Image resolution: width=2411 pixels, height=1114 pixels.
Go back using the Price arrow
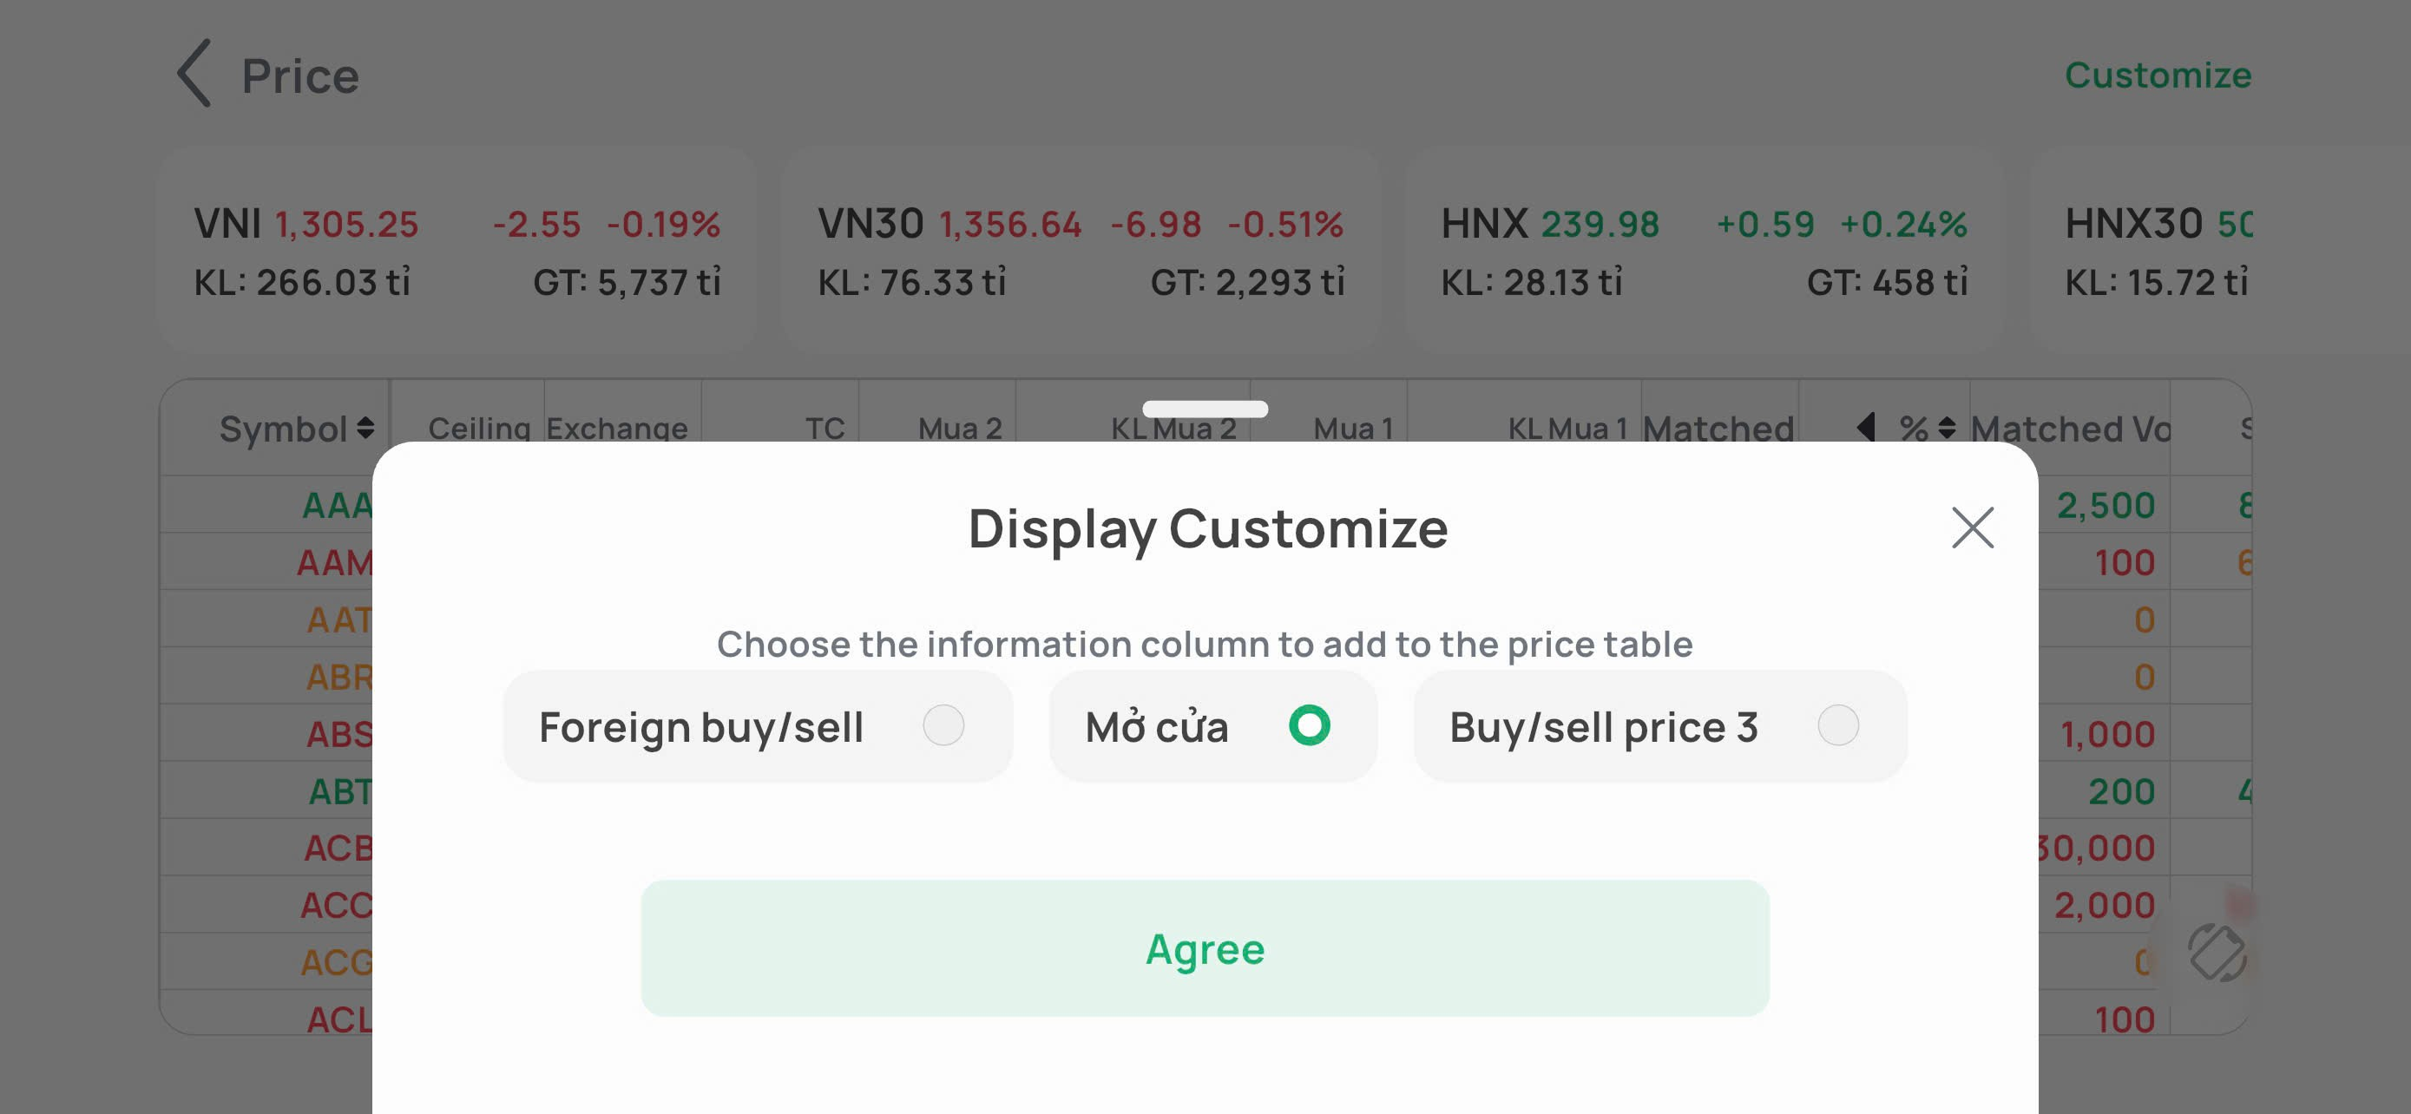194,73
